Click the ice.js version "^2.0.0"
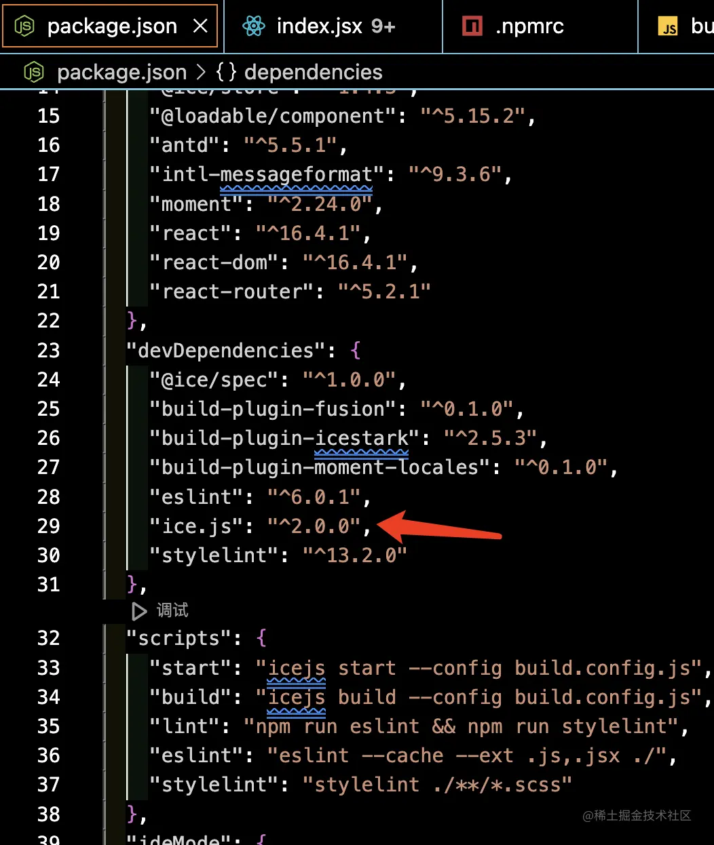The width and height of the screenshot is (714, 845). point(313,526)
